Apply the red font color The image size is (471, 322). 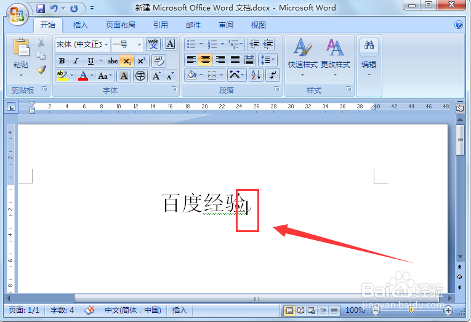click(83, 76)
